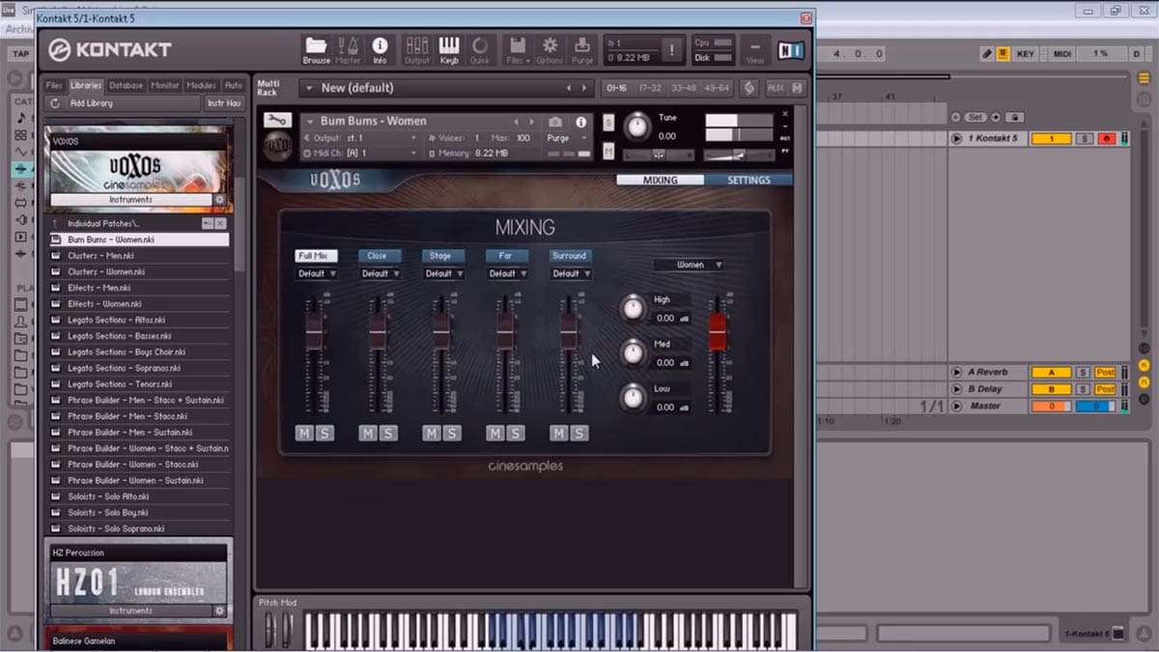Click VOXOS Instruments button
Viewport: 1159px width, 652px height.
(x=130, y=200)
